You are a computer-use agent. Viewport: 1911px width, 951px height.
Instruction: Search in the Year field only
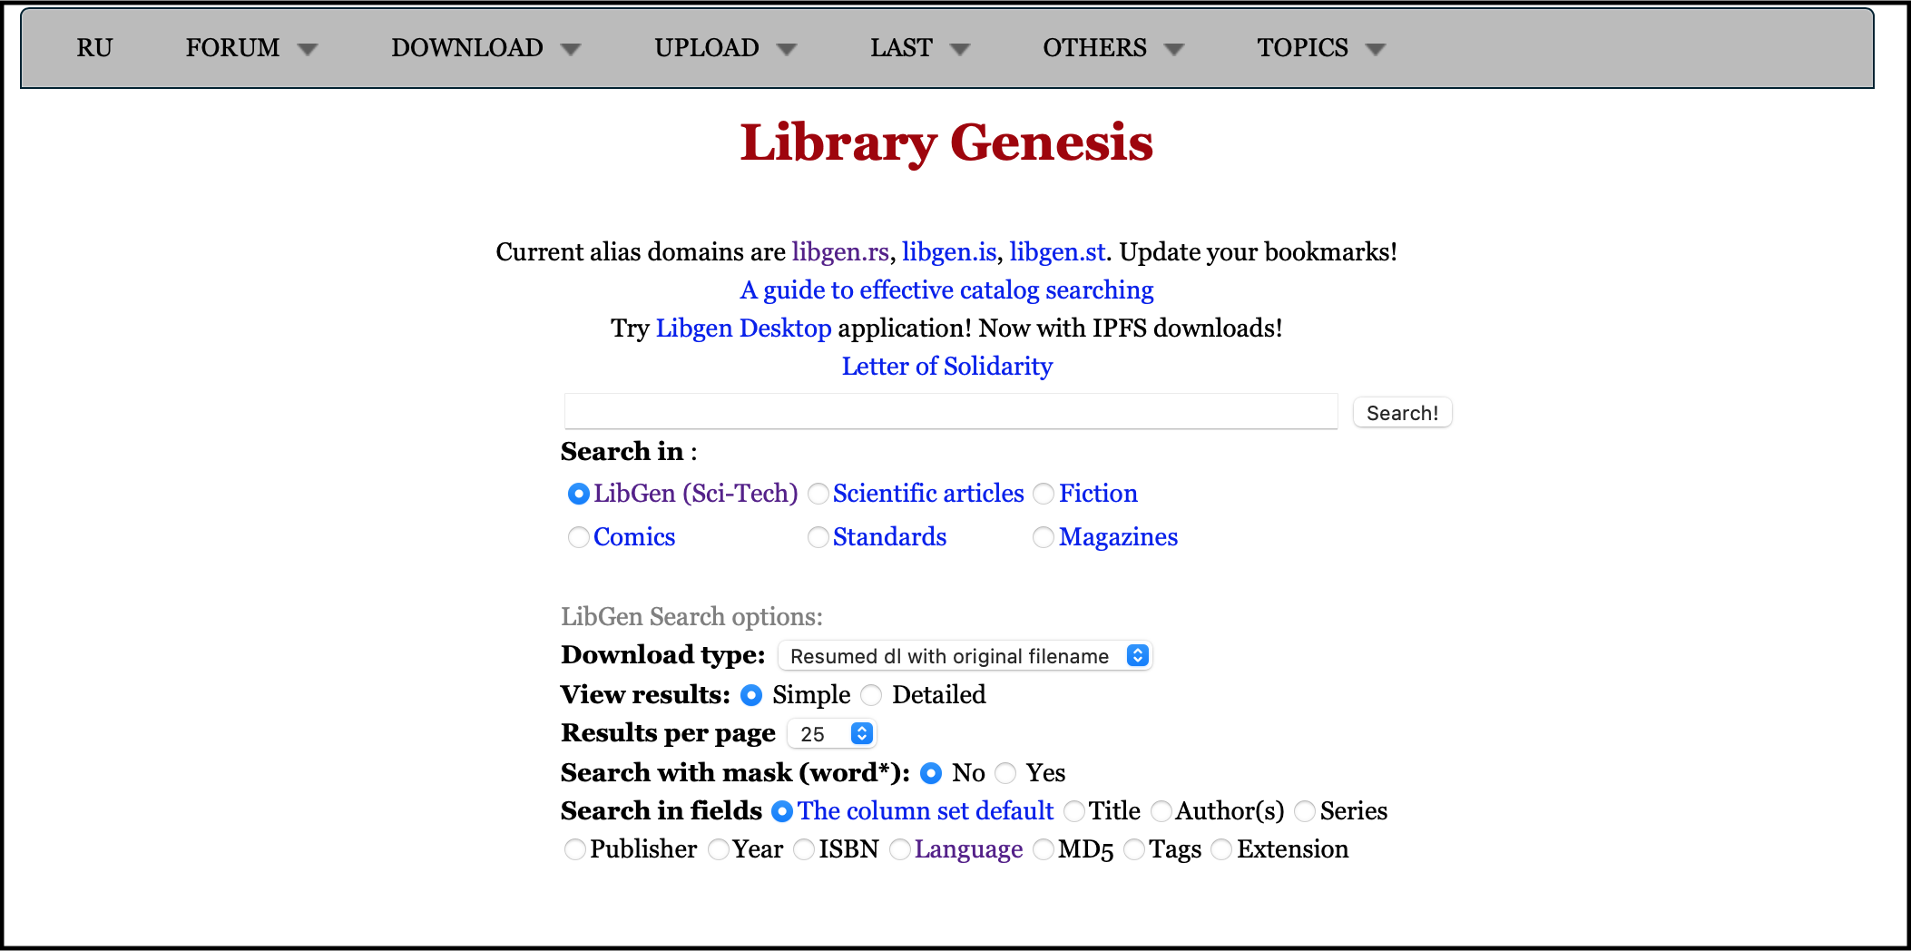(x=719, y=849)
